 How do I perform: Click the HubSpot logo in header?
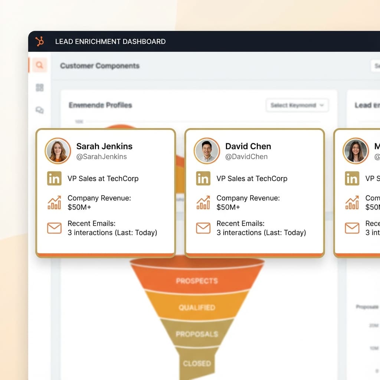coord(39,42)
